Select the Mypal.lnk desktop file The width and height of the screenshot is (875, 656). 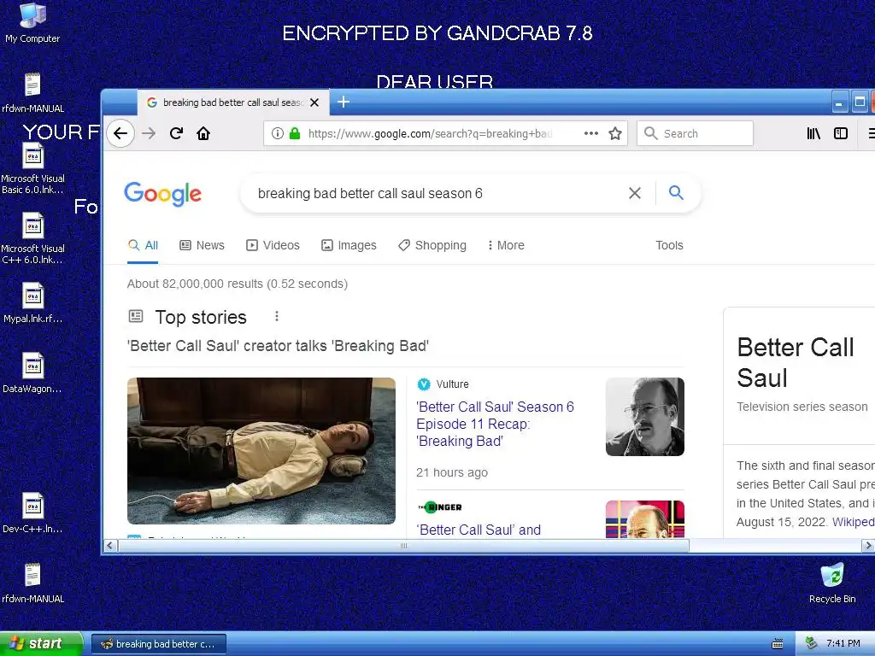click(32, 303)
